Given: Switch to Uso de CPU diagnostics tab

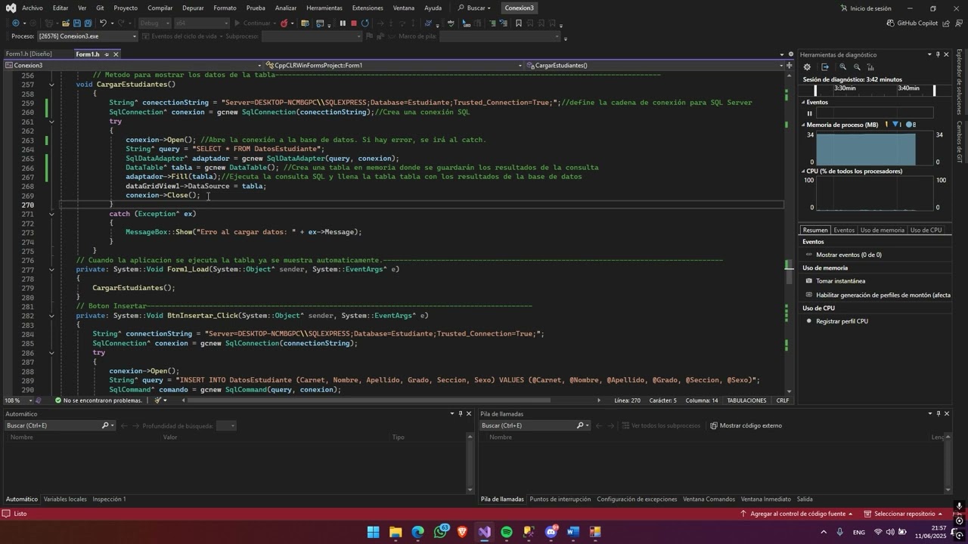Looking at the screenshot, I should pos(926,230).
